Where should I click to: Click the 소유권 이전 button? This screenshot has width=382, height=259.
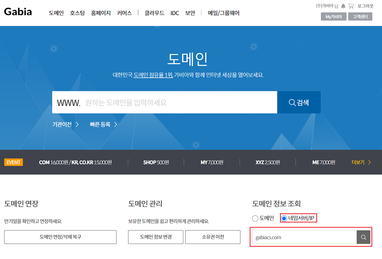click(213, 237)
